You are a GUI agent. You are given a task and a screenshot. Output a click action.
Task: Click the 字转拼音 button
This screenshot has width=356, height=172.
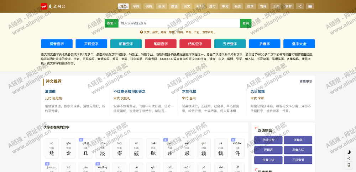[x=268, y=140]
